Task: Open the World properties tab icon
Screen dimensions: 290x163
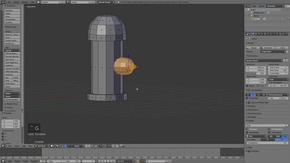Action: tap(262, 34)
